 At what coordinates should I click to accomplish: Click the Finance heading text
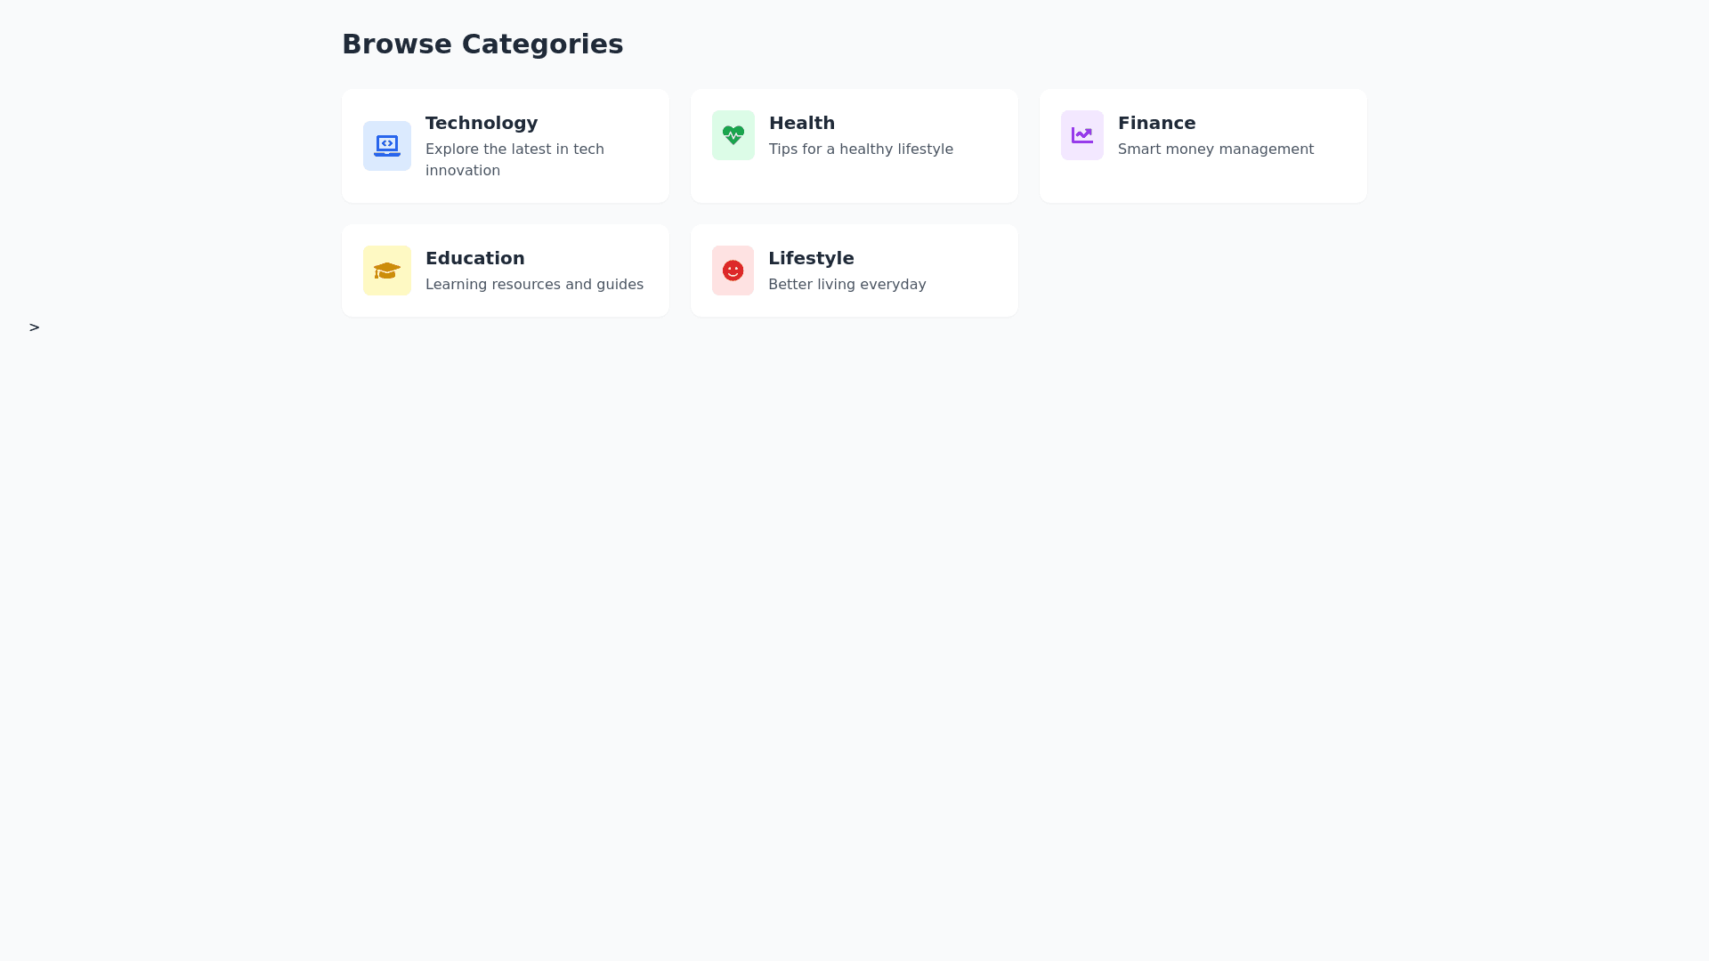coord(1156,123)
